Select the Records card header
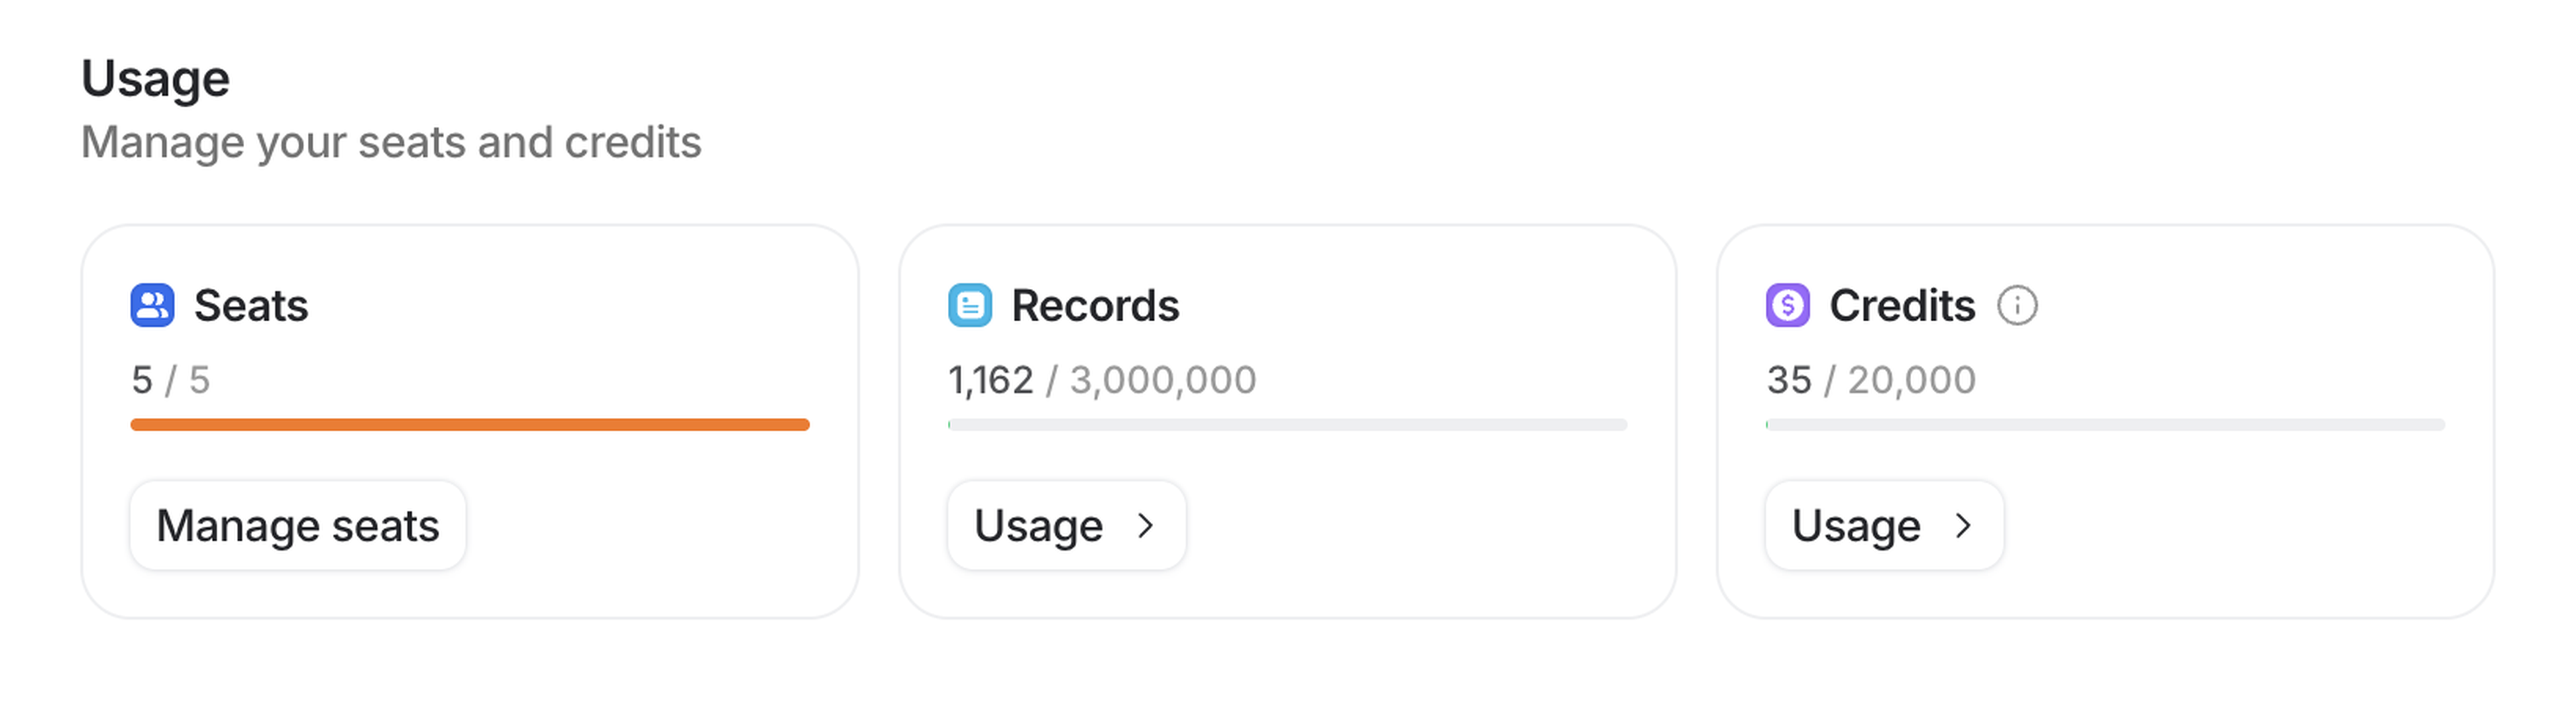Viewport: 2576px width, 711px height. tap(1095, 305)
